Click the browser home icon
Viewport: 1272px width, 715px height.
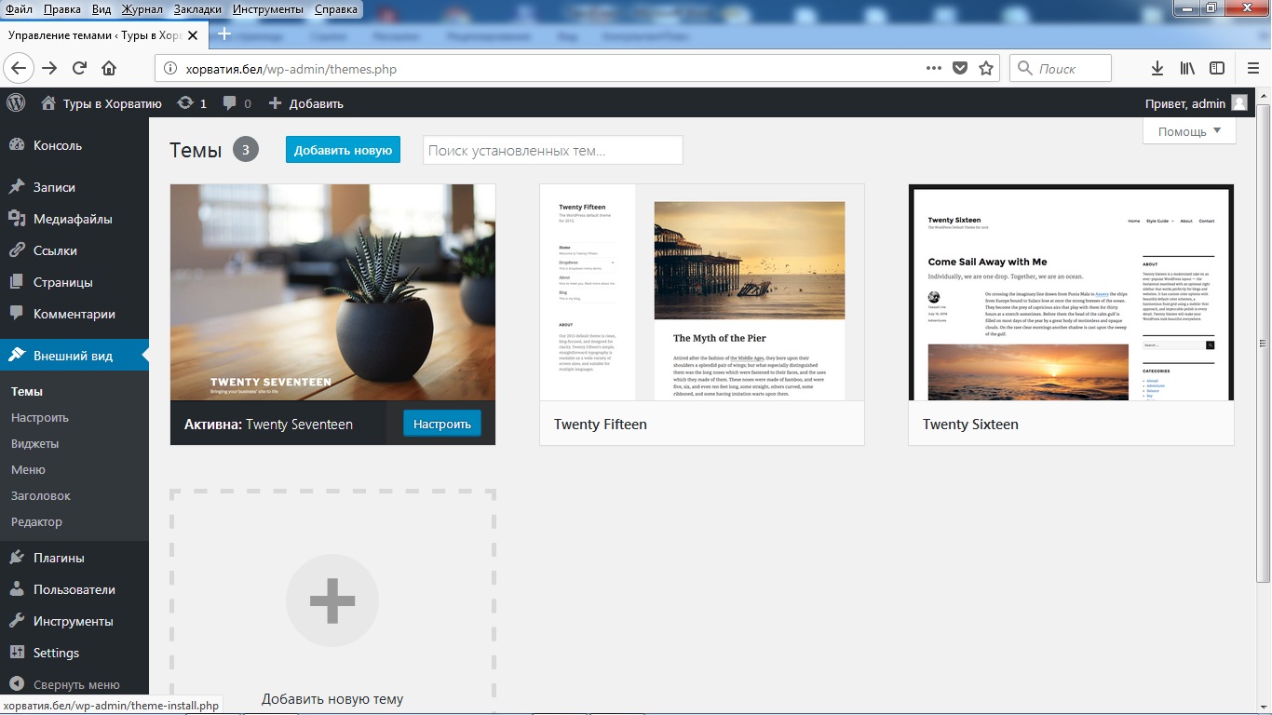tap(109, 68)
